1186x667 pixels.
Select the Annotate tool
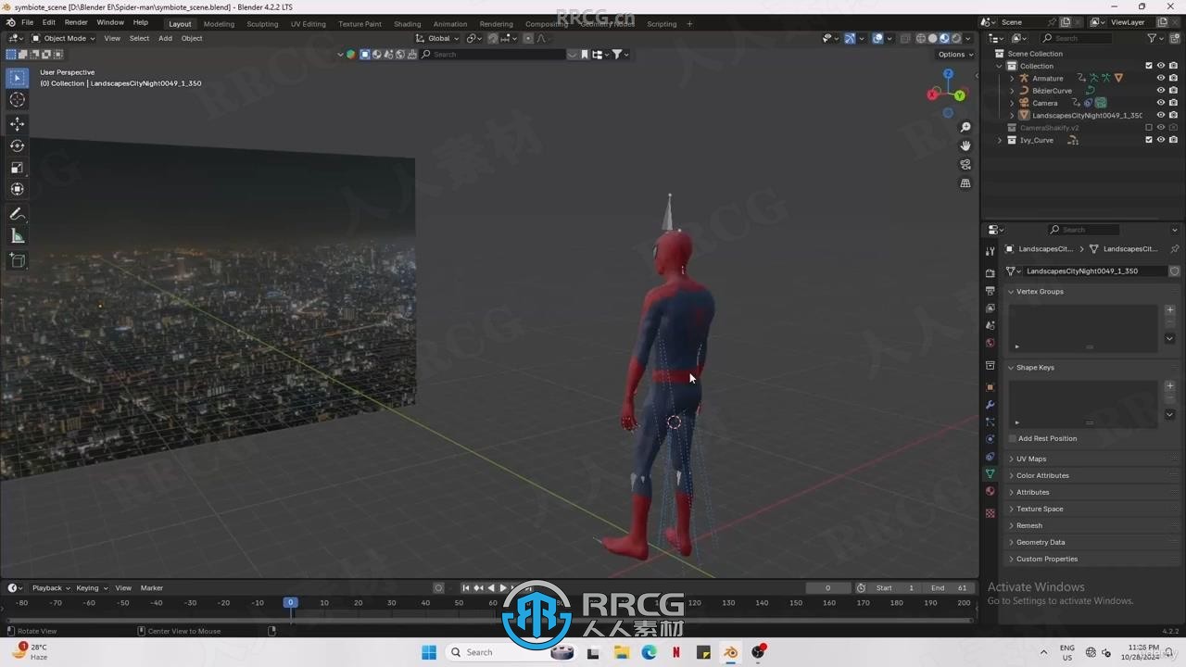(x=17, y=214)
